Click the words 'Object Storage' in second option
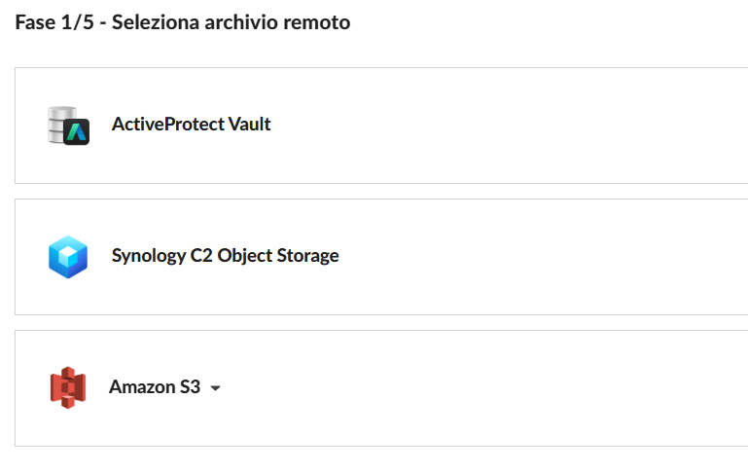This screenshot has height=472, width=748. tap(277, 256)
